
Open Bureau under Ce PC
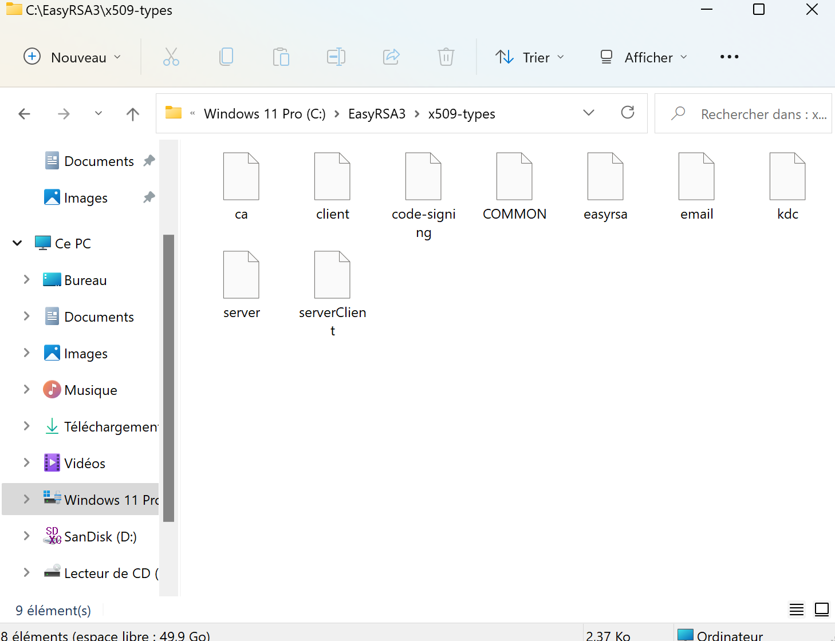(75, 280)
